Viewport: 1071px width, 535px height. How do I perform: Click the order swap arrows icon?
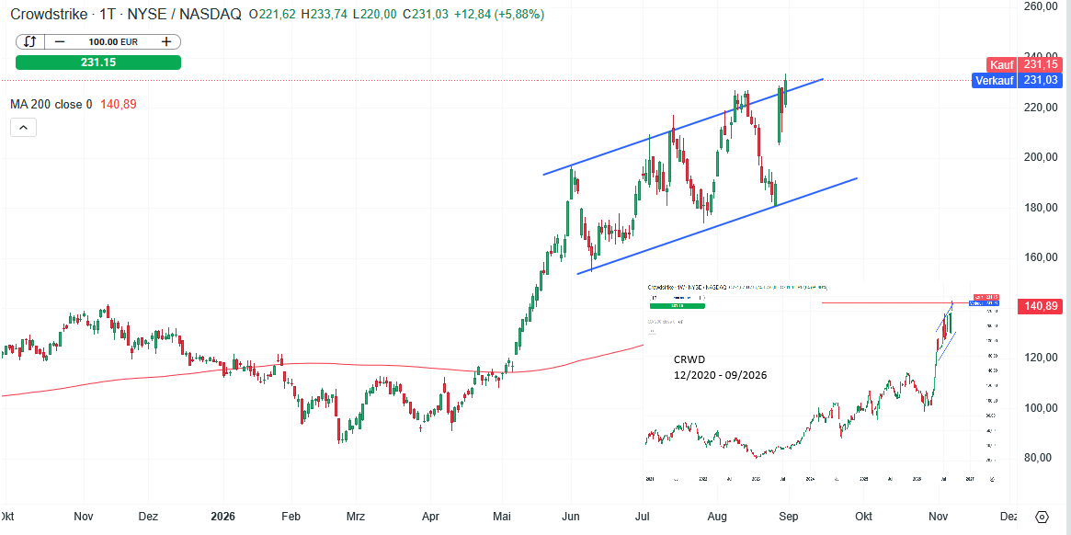(29, 41)
